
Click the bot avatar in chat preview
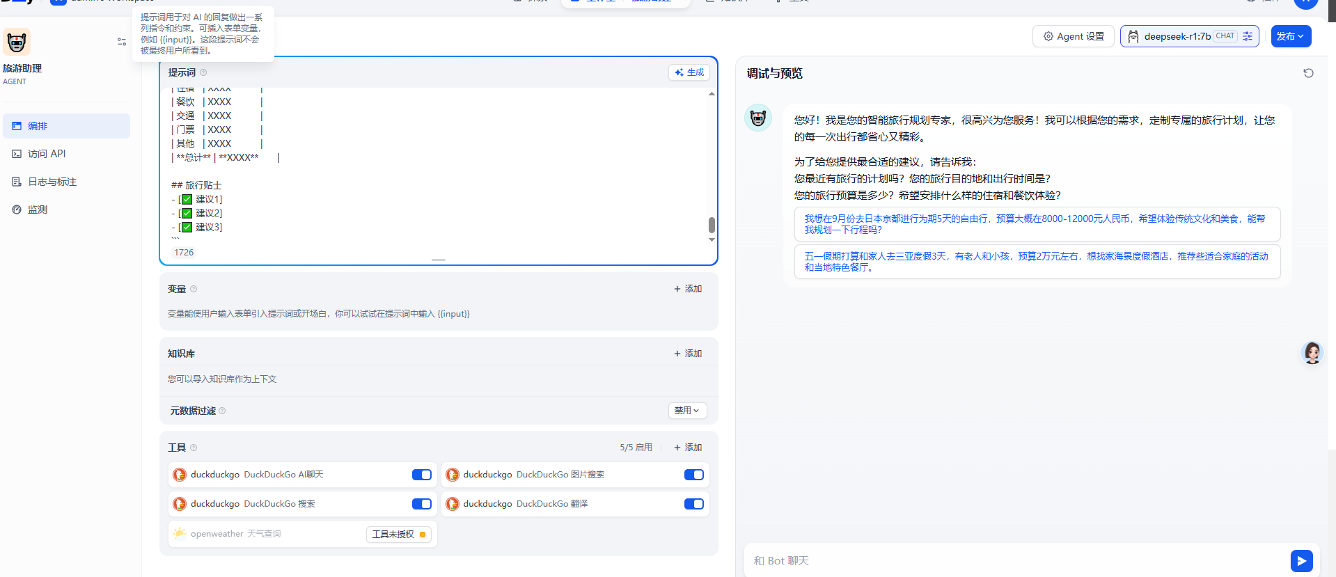click(x=758, y=118)
